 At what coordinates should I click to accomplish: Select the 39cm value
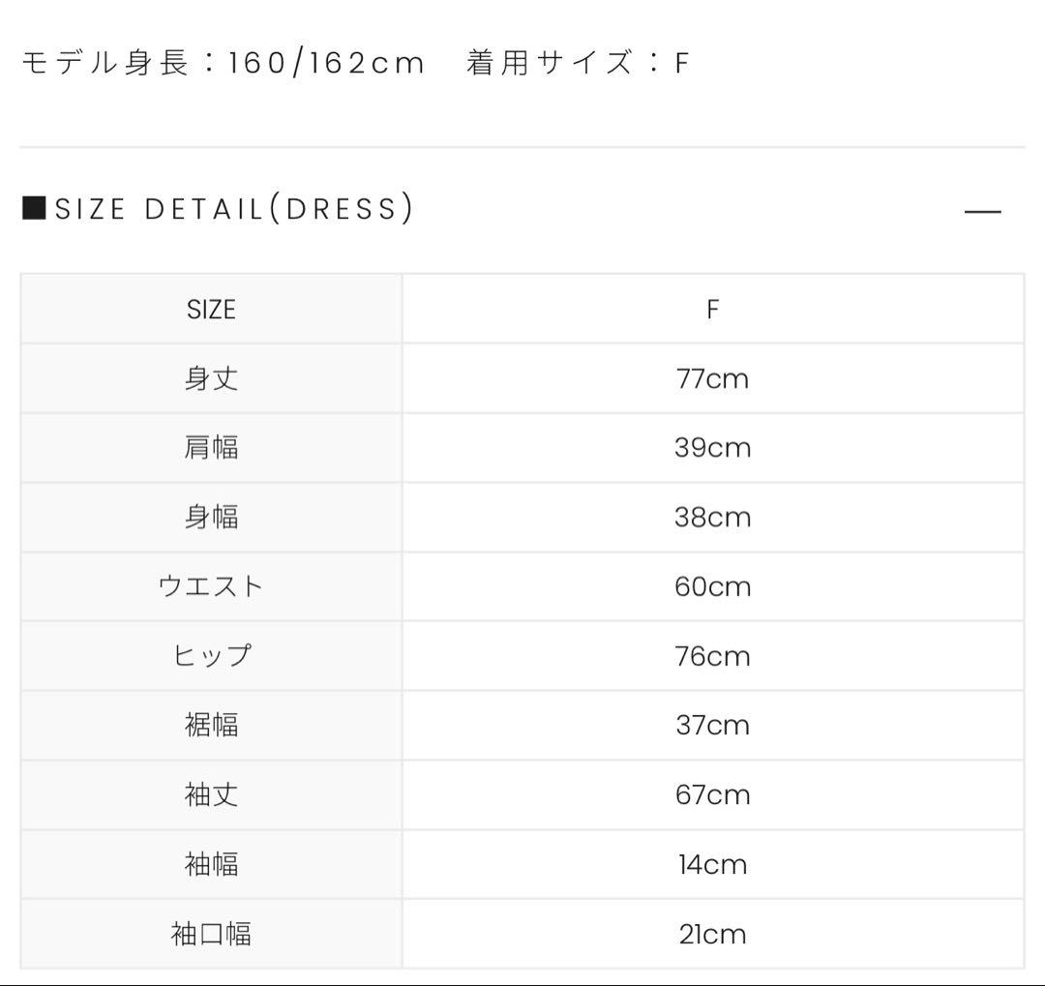[x=712, y=448]
